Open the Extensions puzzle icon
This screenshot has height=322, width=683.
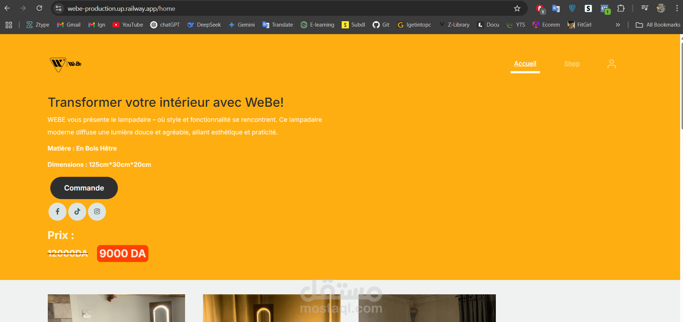[621, 8]
